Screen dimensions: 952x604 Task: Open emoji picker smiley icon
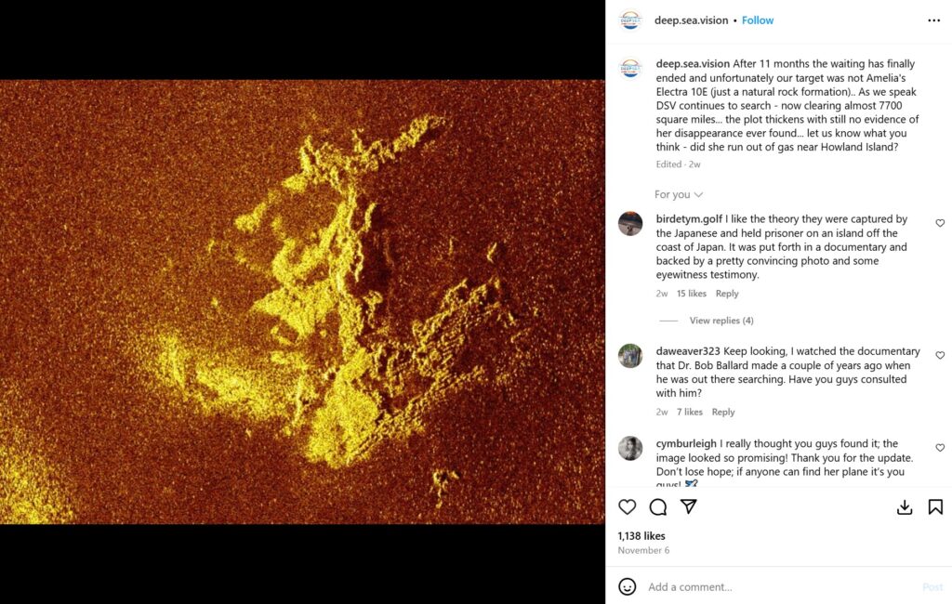click(628, 586)
